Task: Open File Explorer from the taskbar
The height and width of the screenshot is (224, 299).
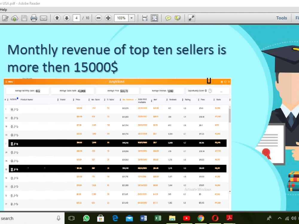Action: (x=172, y=218)
